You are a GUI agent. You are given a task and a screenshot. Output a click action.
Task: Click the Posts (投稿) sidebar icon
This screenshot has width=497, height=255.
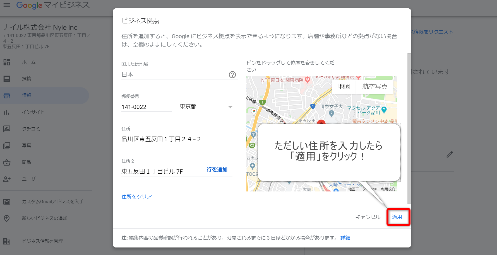point(7,79)
